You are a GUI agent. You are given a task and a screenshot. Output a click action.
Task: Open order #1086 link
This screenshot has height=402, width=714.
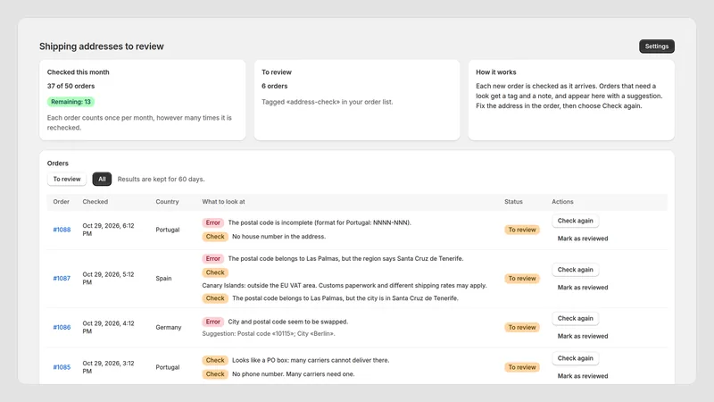[x=62, y=327]
